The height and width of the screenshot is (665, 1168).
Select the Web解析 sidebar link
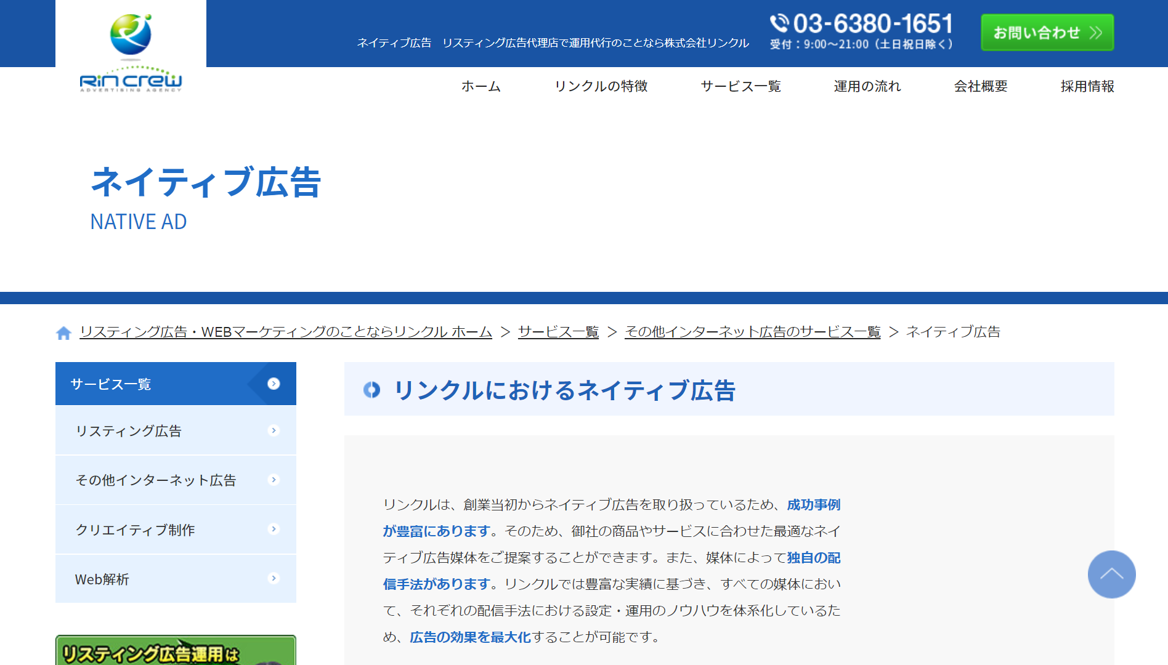tap(176, 579)
